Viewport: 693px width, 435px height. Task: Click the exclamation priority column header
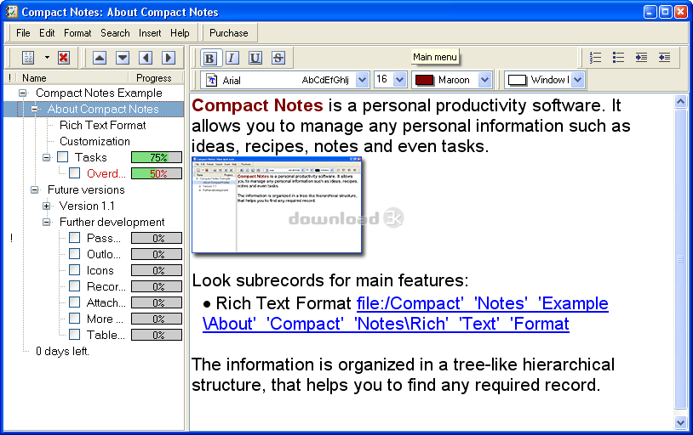coord(10,78)
